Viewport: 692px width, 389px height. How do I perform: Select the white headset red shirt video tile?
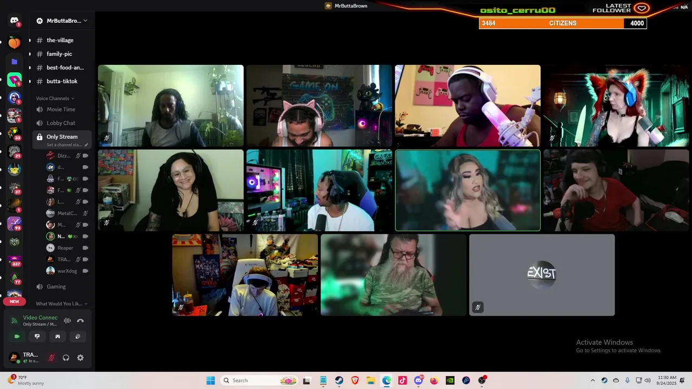point(468,106)
